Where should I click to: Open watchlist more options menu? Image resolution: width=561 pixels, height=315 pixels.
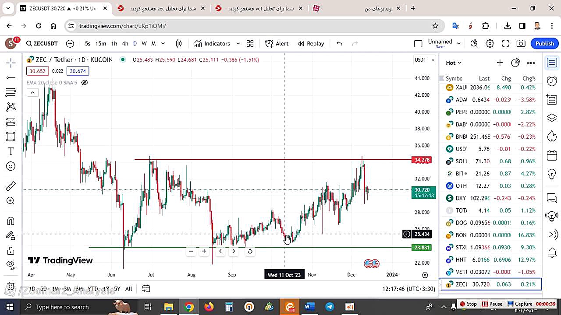pyautogui.click(x=531, y=63)
